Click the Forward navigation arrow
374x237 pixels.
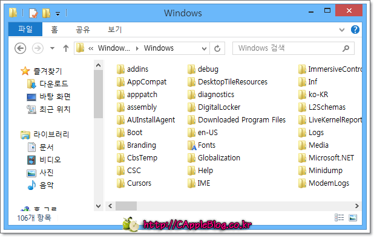[x=38, y=48]
